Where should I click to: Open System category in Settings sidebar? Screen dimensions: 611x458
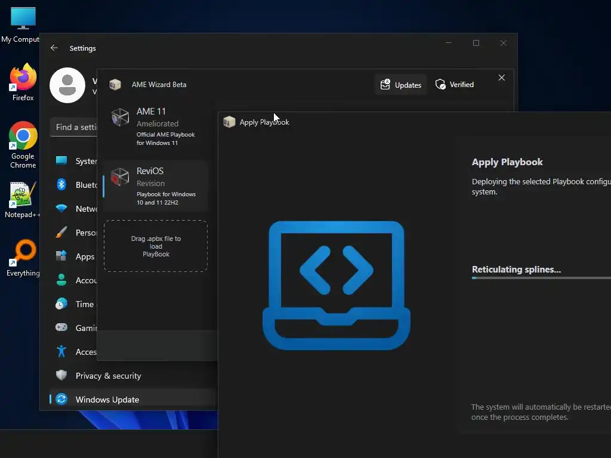[x=75, y=161]
